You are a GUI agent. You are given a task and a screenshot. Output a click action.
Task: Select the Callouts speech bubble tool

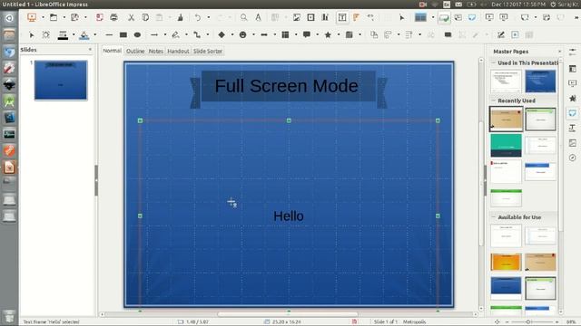click(307, 34)
